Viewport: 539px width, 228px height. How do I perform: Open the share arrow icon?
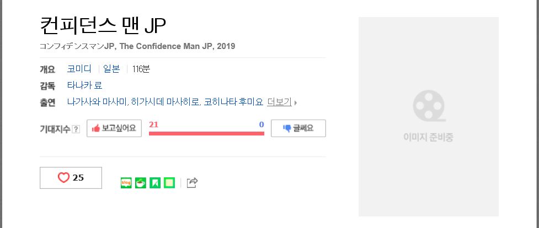[192, 183]
